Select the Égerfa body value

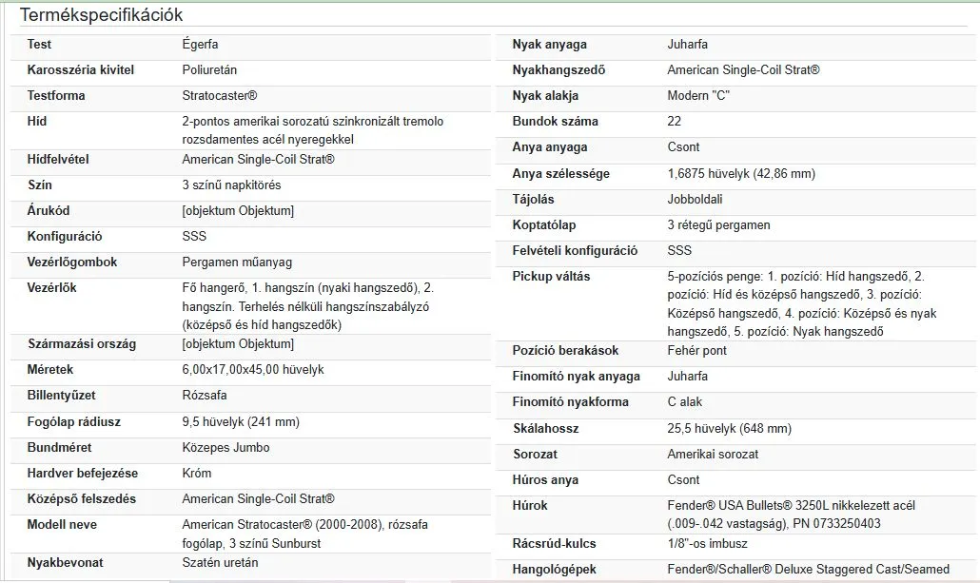[200, 45]
